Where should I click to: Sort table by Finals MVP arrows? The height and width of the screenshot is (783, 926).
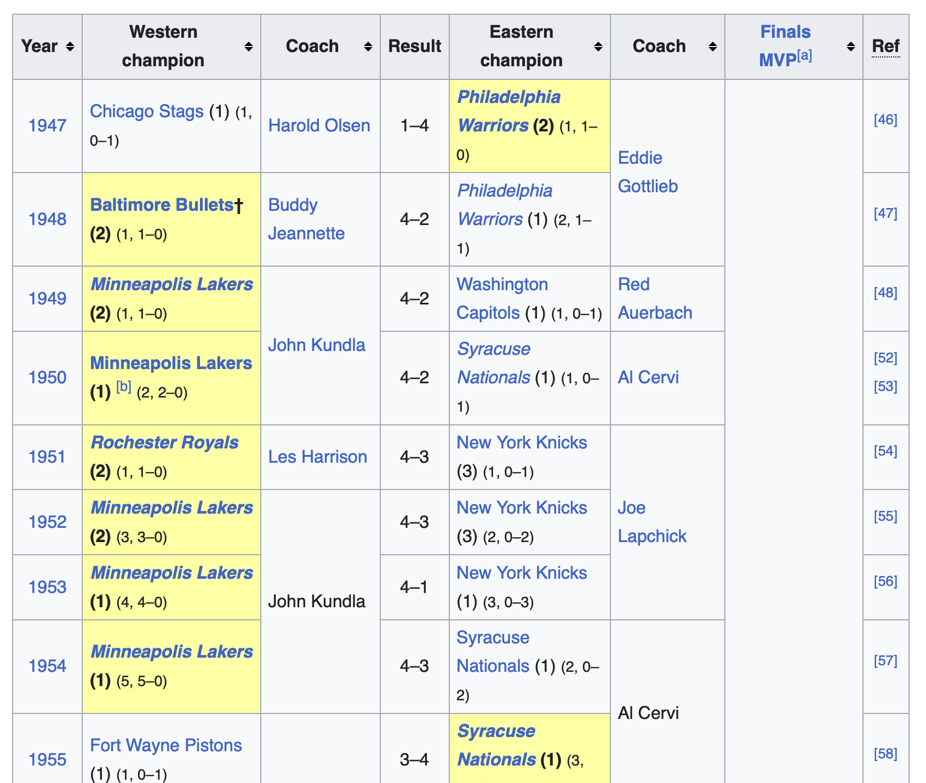850,47
